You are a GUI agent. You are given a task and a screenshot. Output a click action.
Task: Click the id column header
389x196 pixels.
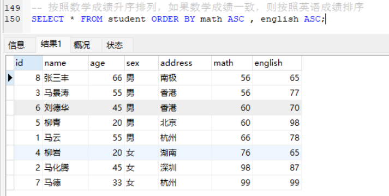pos(28,63)
